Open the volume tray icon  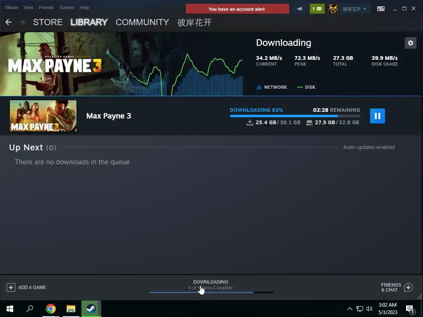pyautogui.click(x=369, y=309)
